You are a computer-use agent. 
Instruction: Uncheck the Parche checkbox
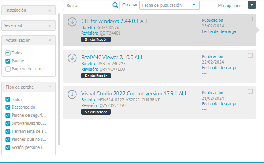8,61
